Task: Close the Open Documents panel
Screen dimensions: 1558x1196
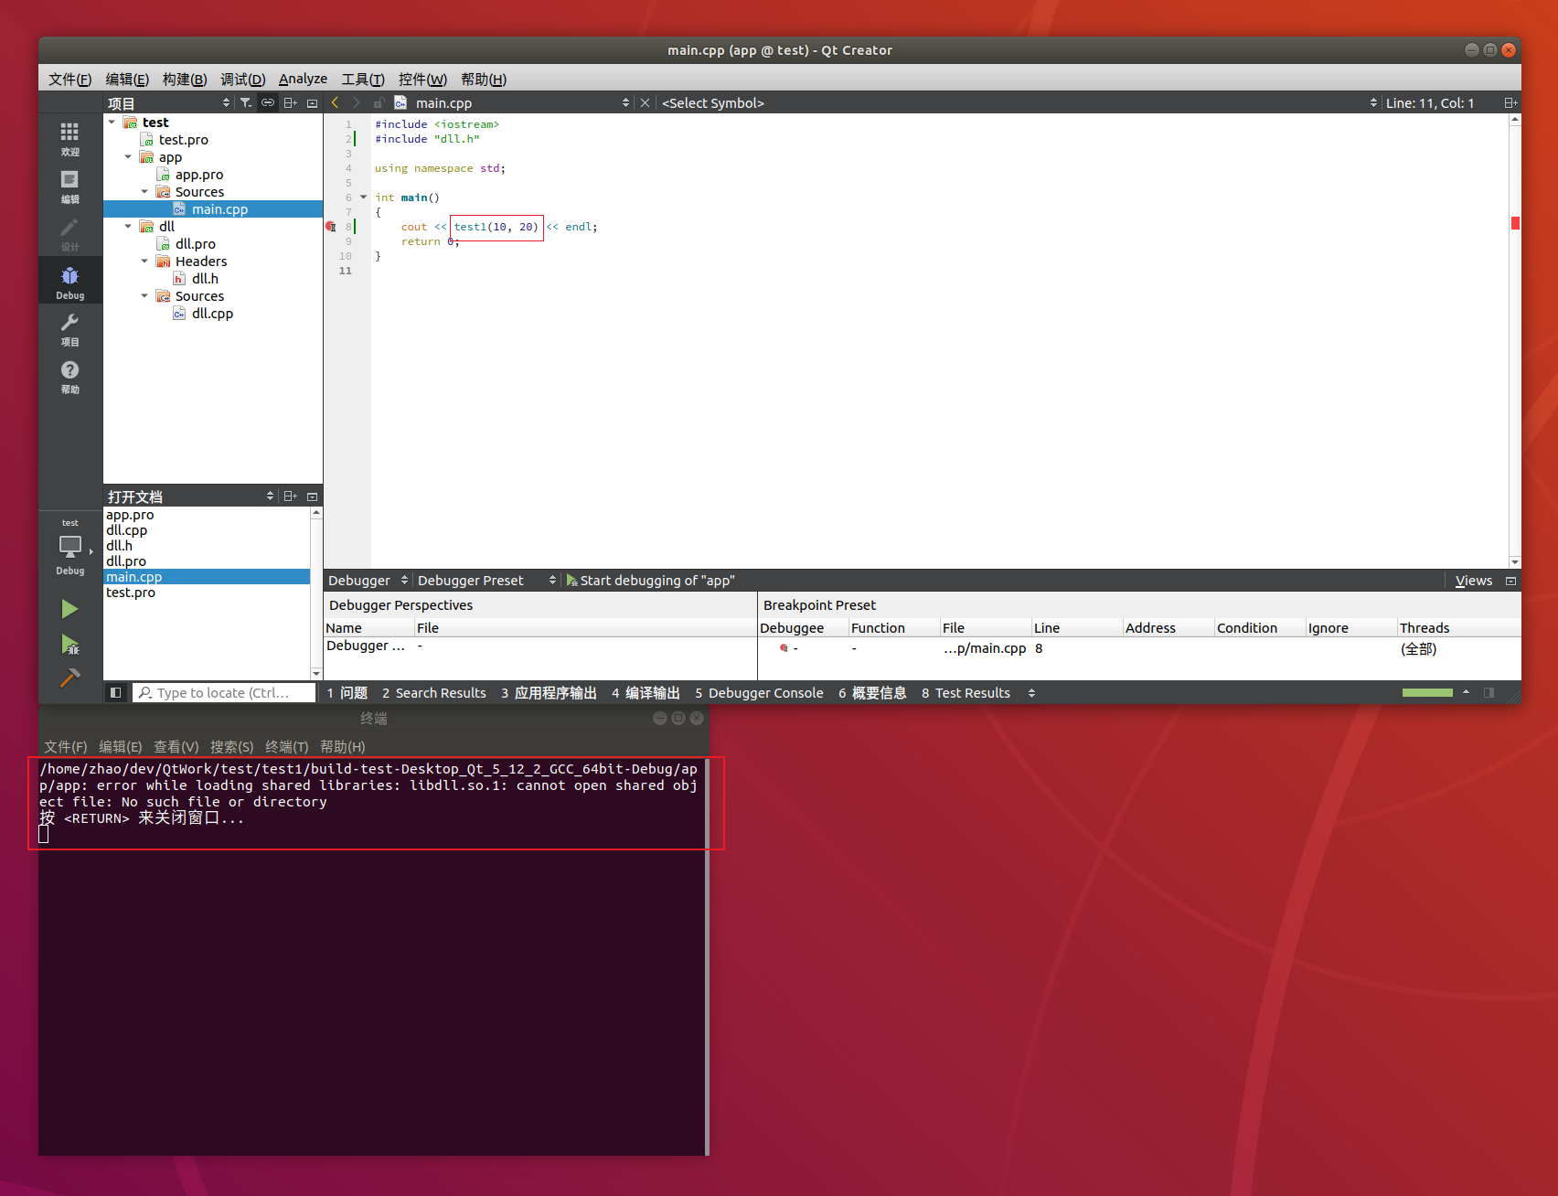Action: point(312,497)
